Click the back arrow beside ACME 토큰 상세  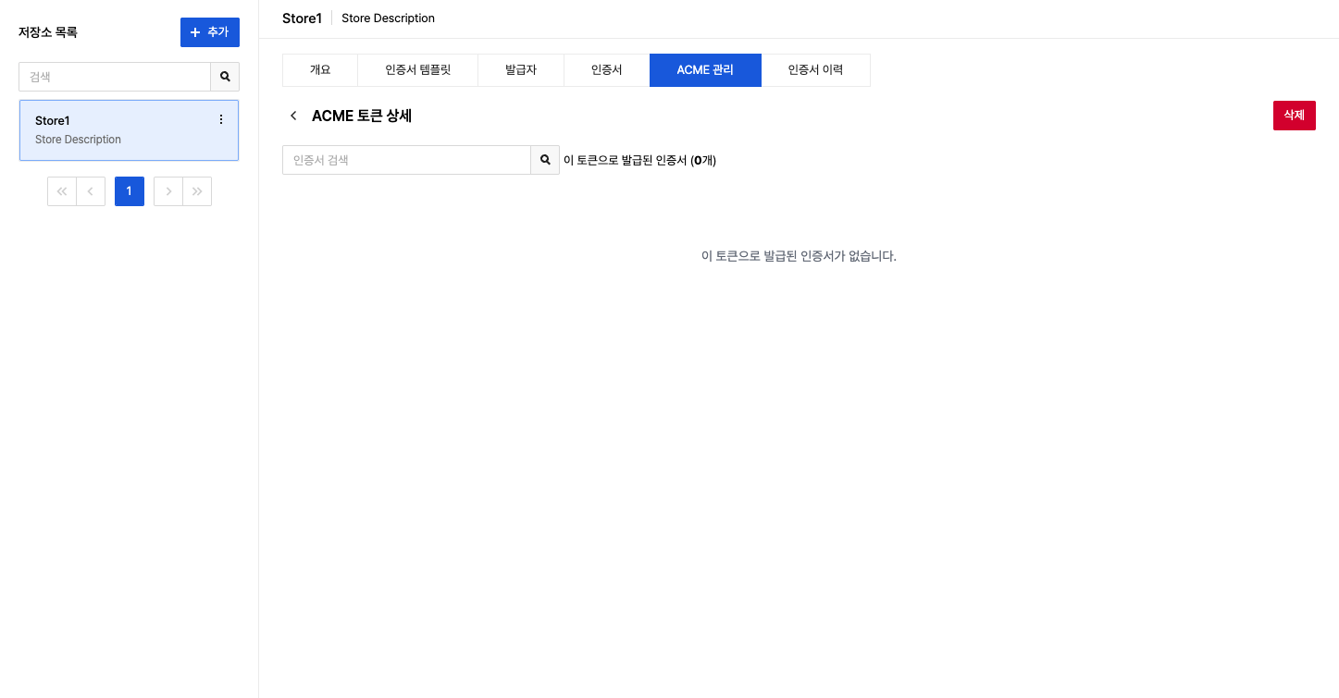293,116
